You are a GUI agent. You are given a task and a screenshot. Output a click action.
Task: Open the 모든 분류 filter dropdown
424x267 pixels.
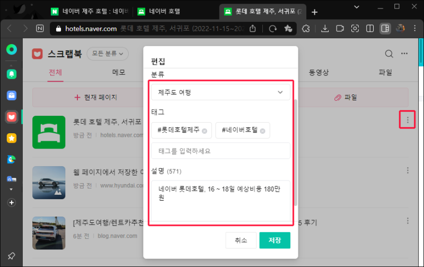tap(108, 54)
